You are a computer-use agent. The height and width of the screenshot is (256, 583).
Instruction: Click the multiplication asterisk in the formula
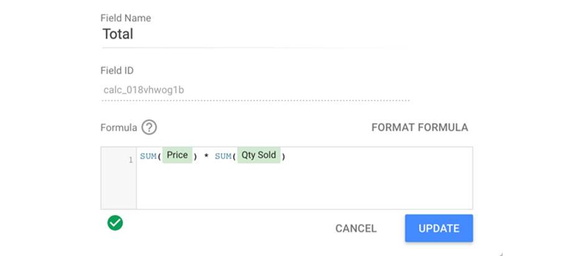[x=205, y=157]
